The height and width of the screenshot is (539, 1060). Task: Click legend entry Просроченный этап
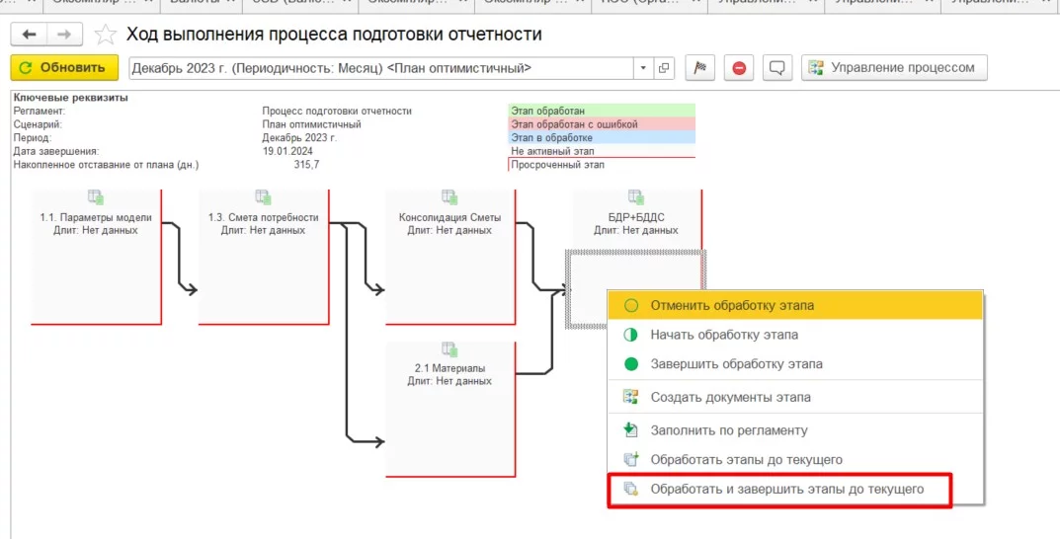click(x=601, y=165)
